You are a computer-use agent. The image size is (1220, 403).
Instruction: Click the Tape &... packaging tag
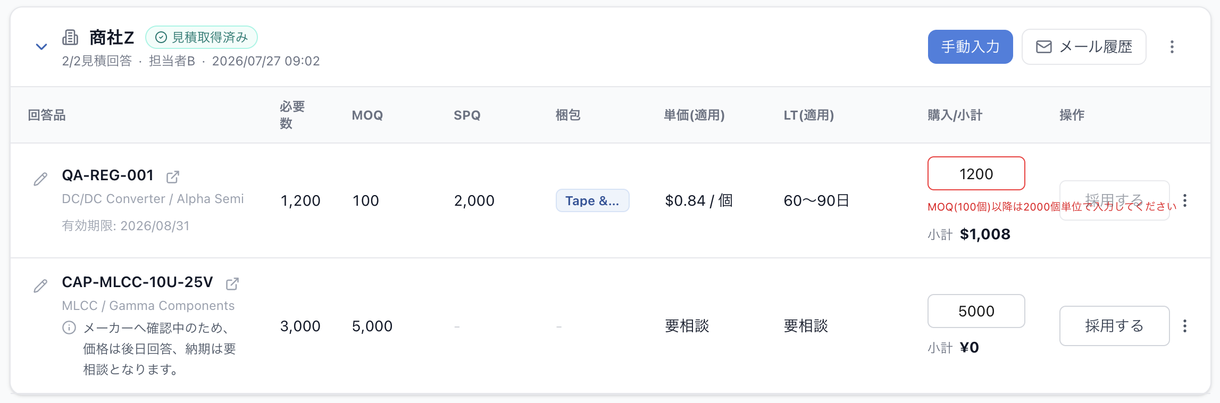(592, 200)
